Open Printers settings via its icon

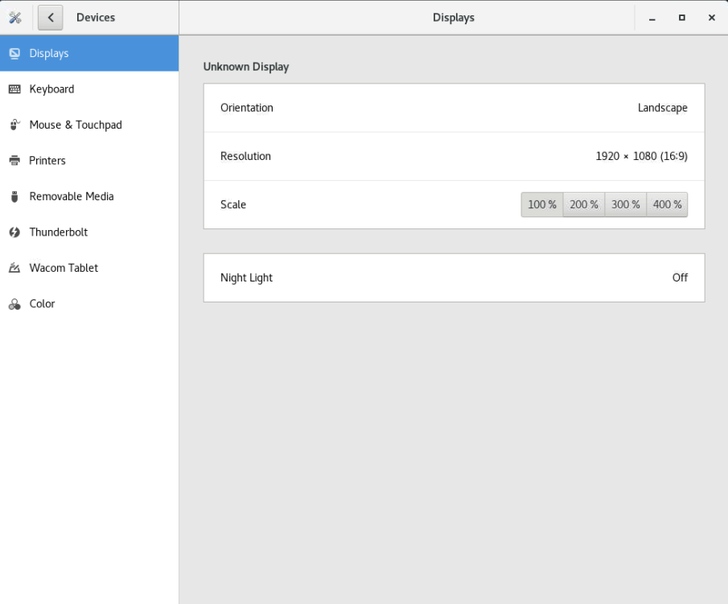(14, 160)
